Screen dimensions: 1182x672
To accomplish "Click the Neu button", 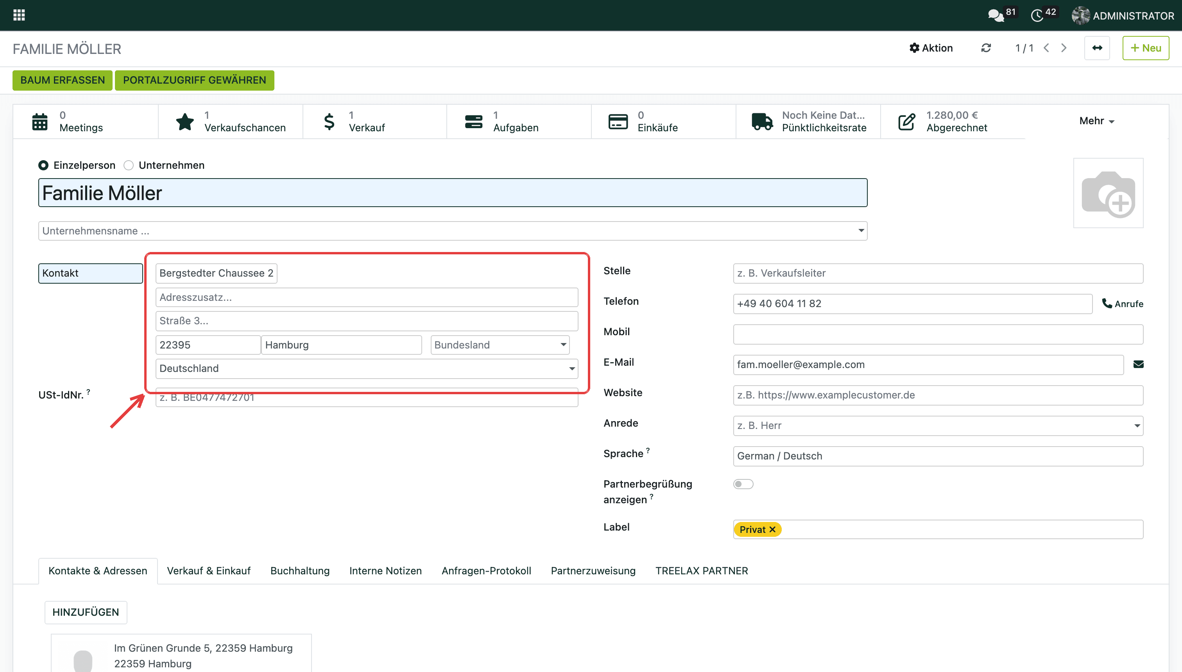I will click(1146, 48).
